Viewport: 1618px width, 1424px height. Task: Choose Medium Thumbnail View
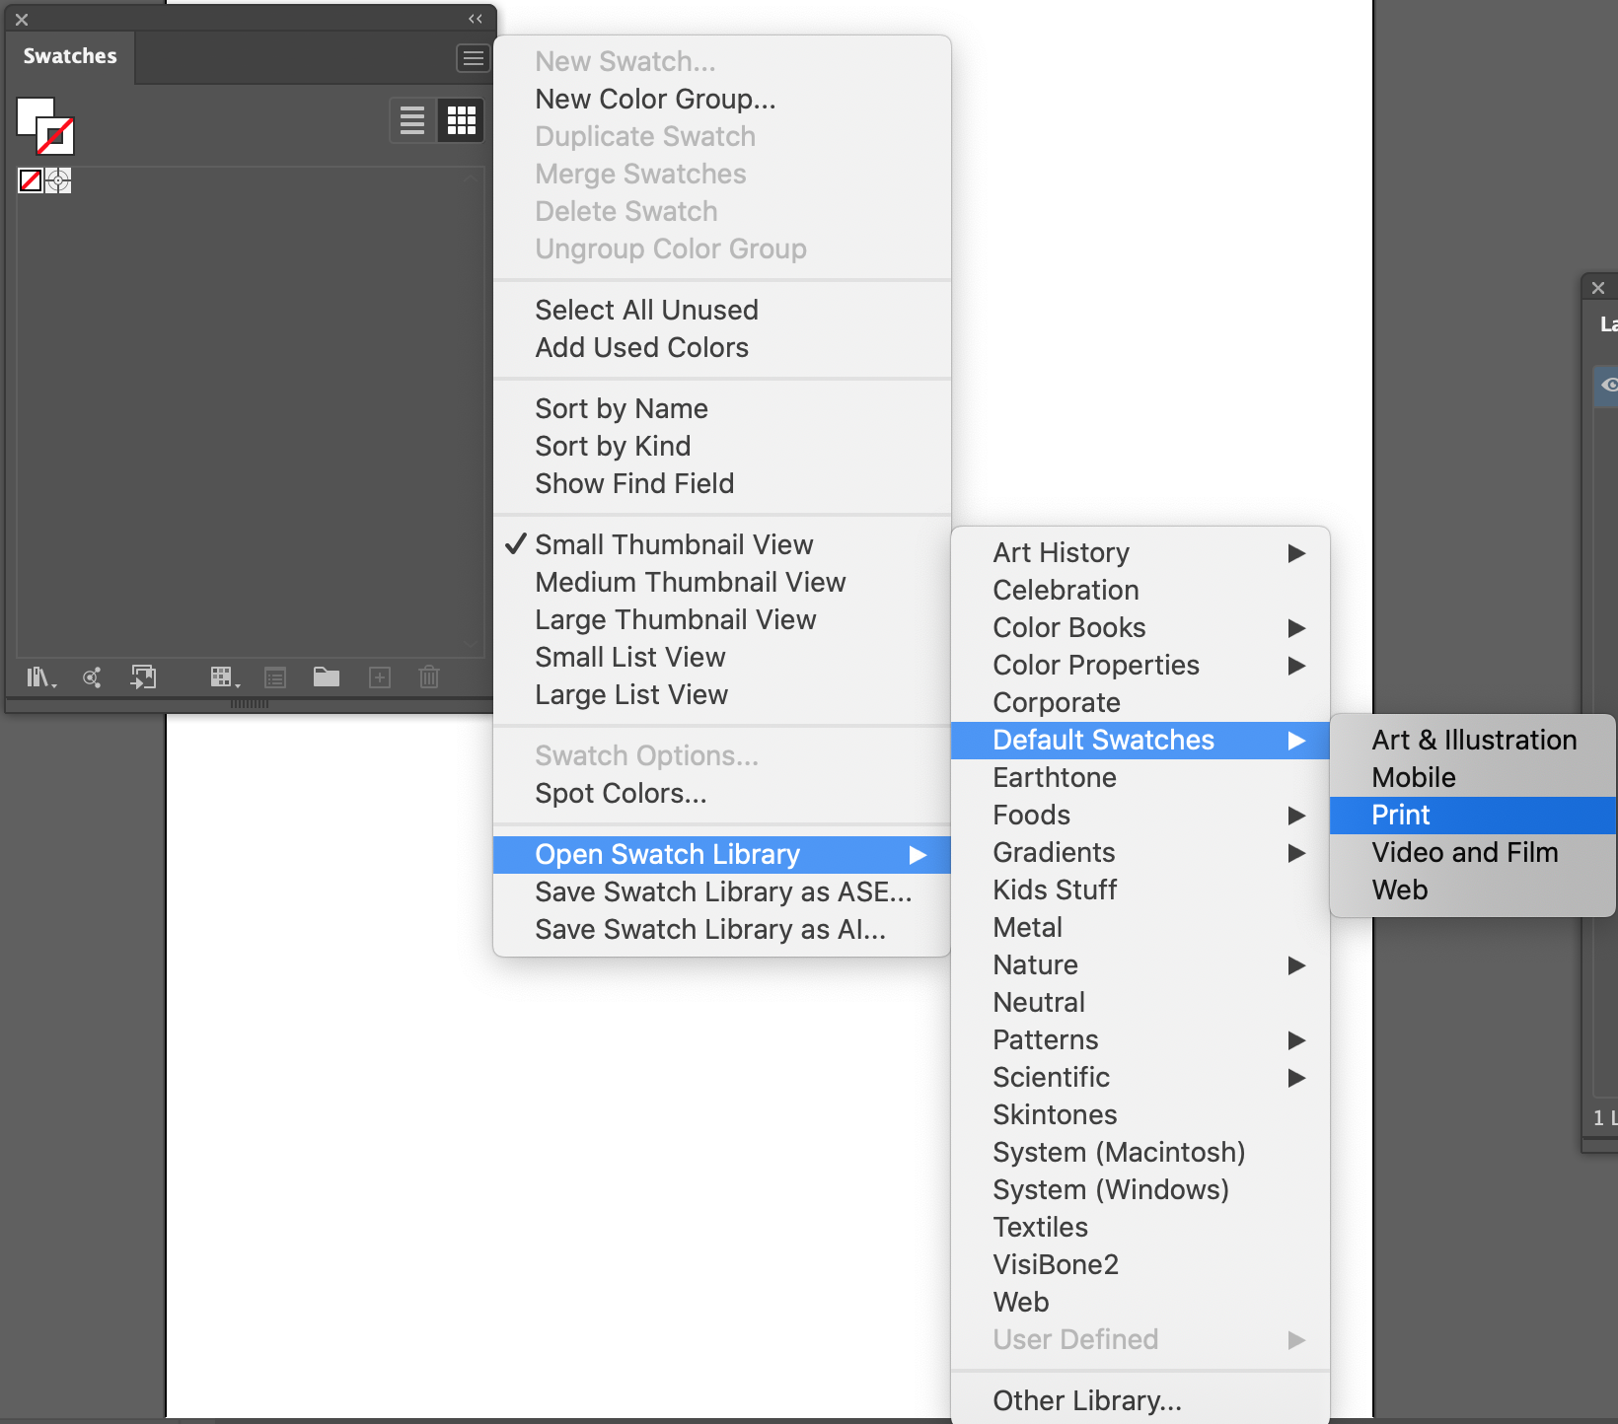click(721, 582)
